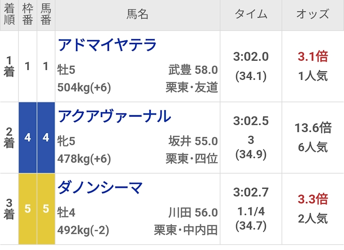The width and height of the screenshot is (344, 250).
Task: Click the オッズ column header
Action: (312, 15)
